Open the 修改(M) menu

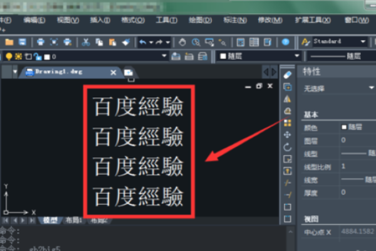point(270,20)
